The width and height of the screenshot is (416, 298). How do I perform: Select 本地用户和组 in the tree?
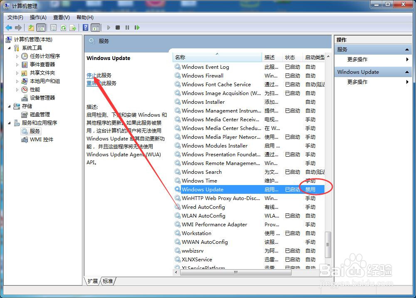click(45, 81)
